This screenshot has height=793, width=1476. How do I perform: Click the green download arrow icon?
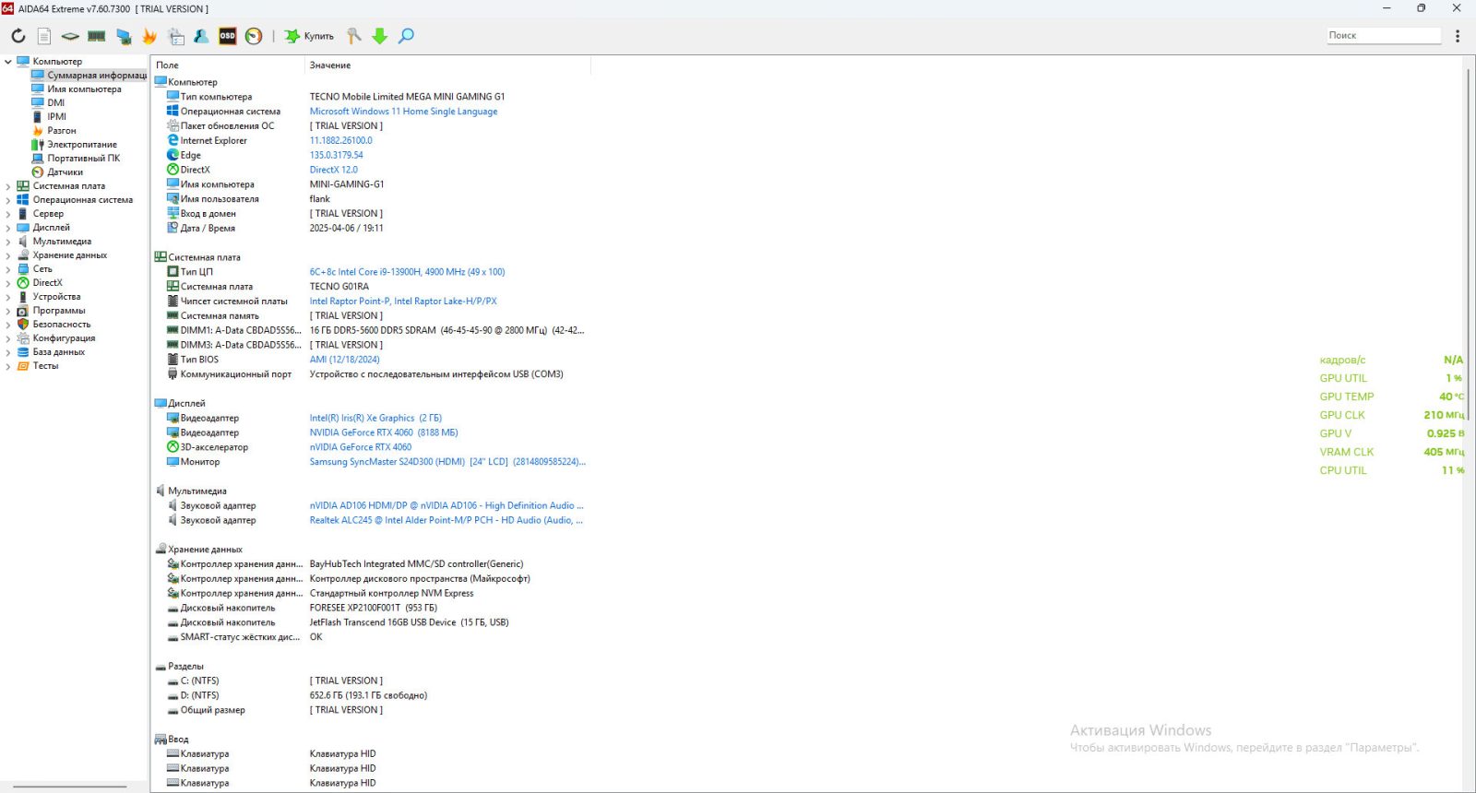(379, 36)
